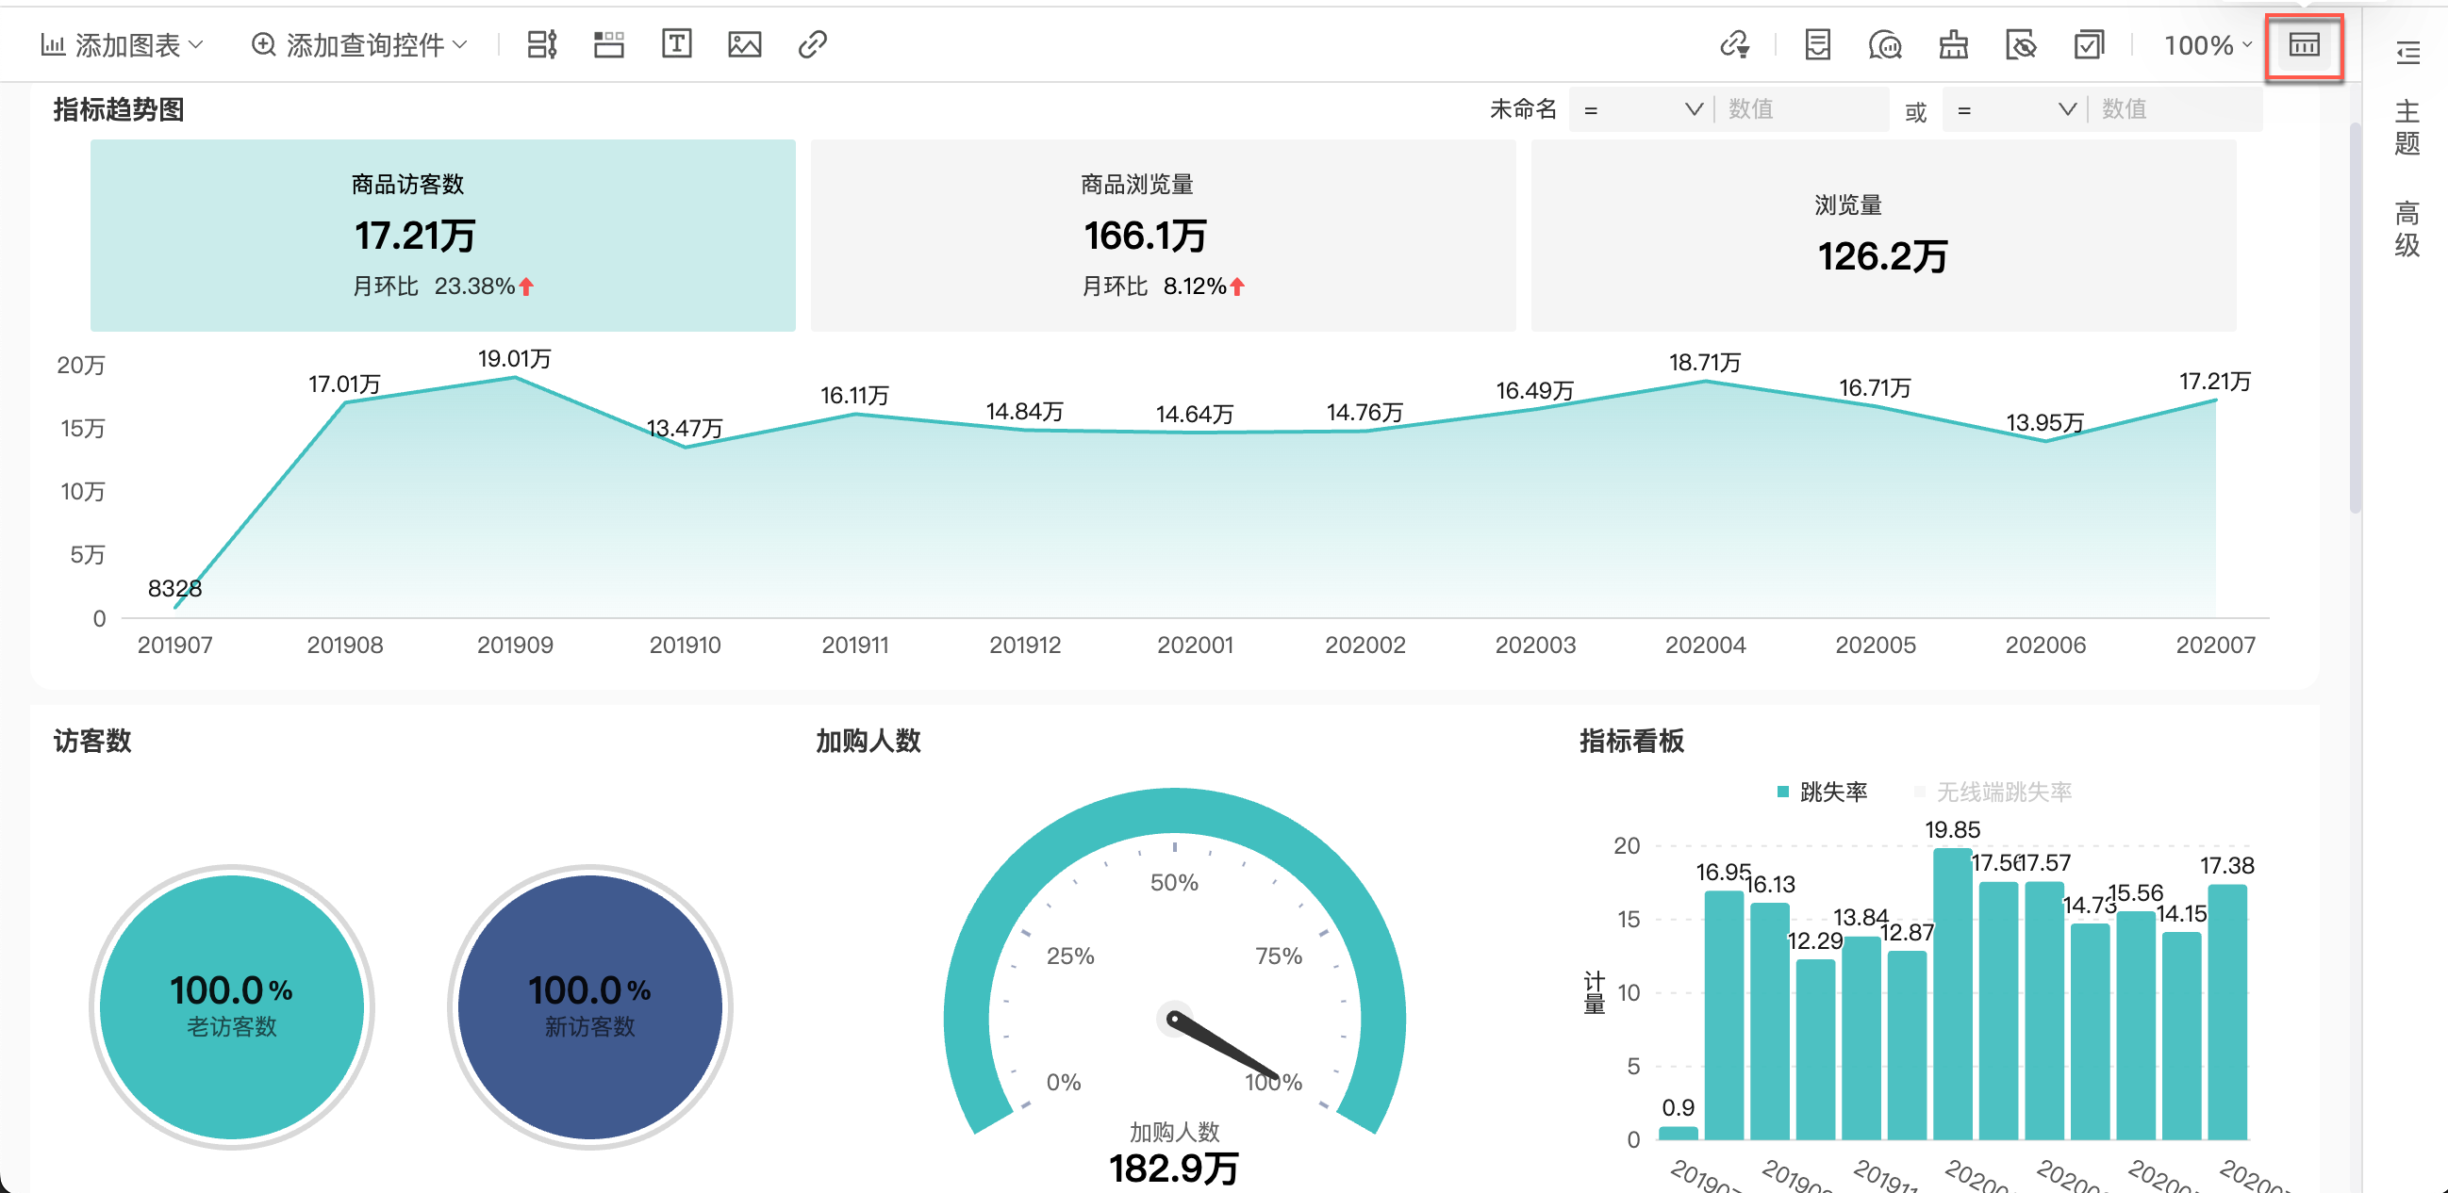2448x1193 pixels.
Task: Open the filter linkage icon
Action: click(1734, 43)
